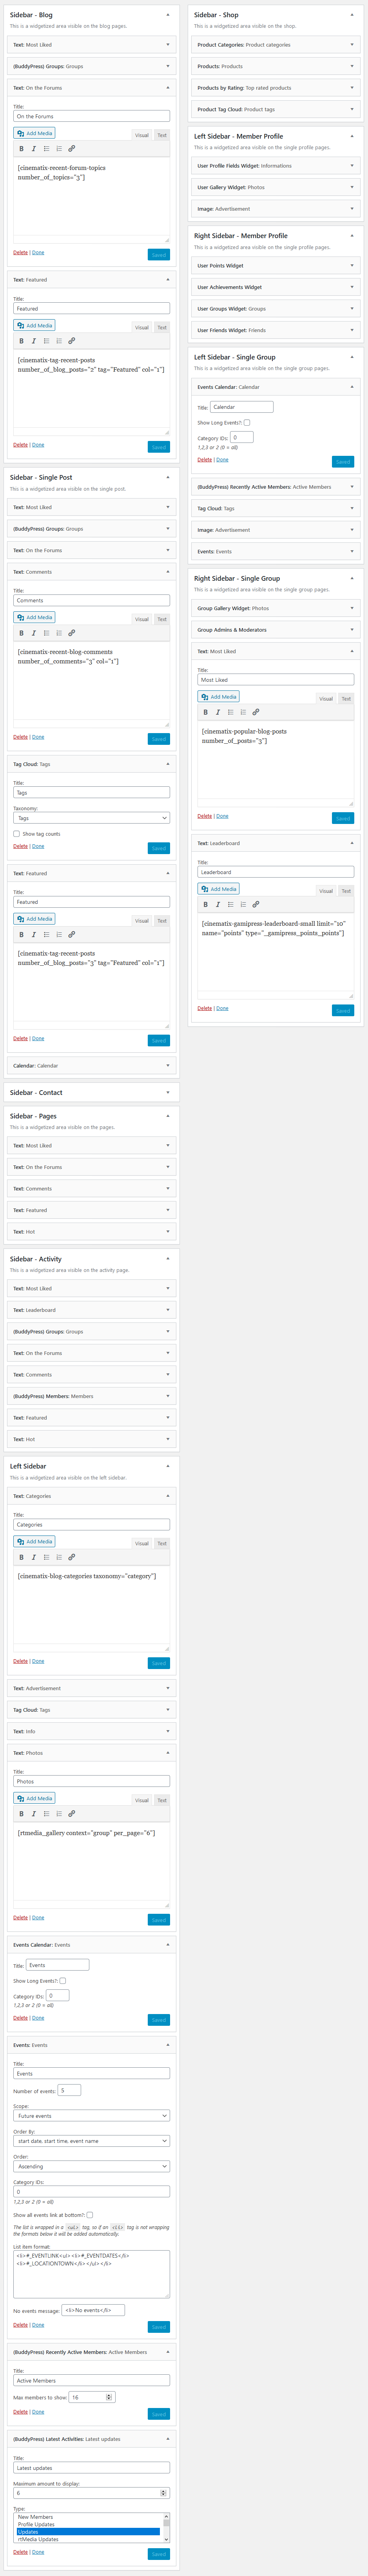Viewport: 368px width, 2576px height.
Task: Switch Comments widget editor to Text tab
Action: [162, 619]
